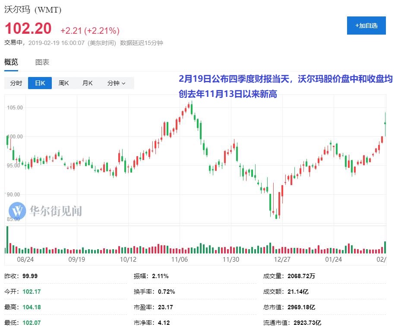Click the 华尔街见闻 watermark text
The image size is (398, 327).
(x=56, y=211)
